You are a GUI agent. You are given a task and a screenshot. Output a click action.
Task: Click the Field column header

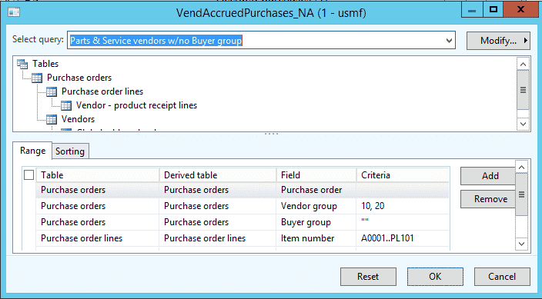[x=316, y=175]
